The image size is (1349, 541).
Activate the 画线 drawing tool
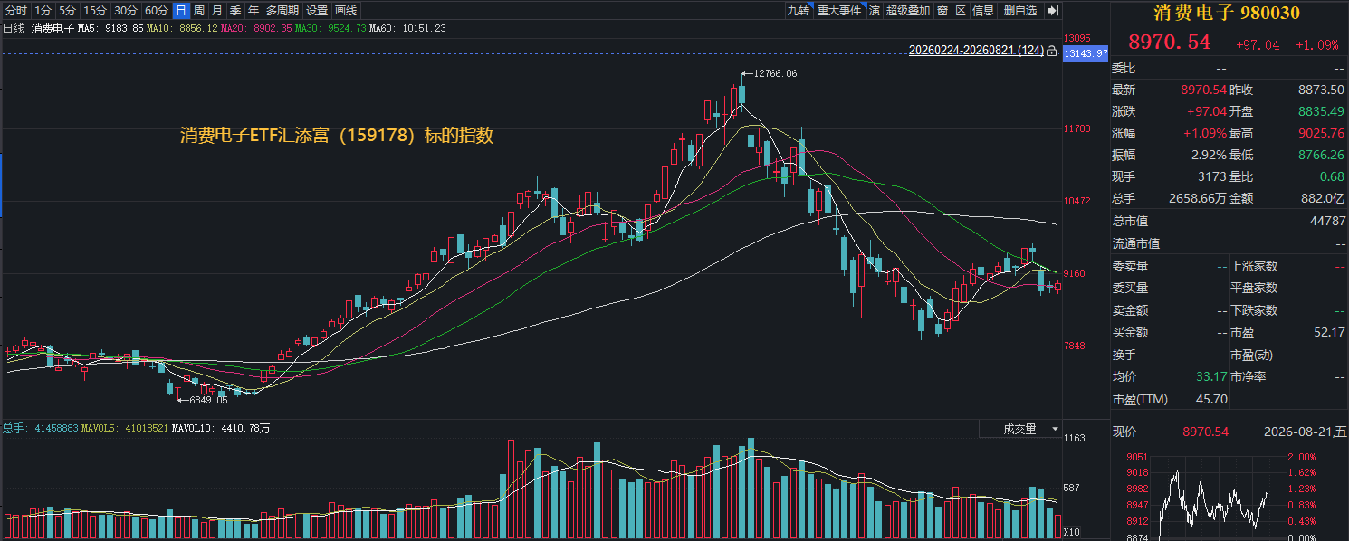click(346, 11)
